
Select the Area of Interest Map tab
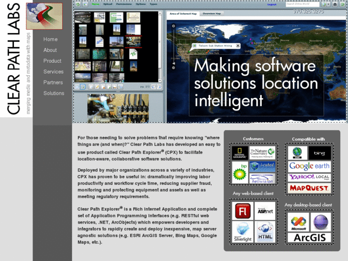[x=183, y=14]
